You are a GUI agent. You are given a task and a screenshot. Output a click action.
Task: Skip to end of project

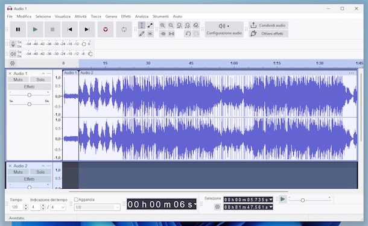pyautogui.click(x=87, y=30)
